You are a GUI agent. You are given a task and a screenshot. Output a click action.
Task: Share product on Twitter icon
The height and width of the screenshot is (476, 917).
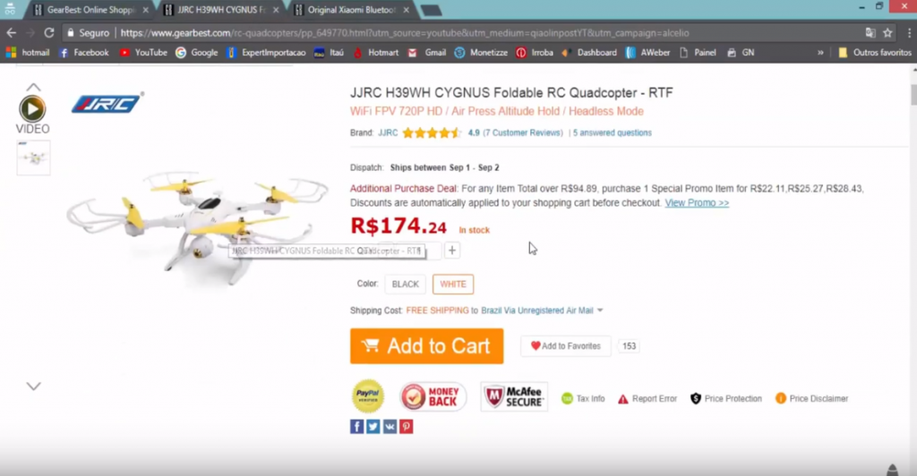click(373, 427)
